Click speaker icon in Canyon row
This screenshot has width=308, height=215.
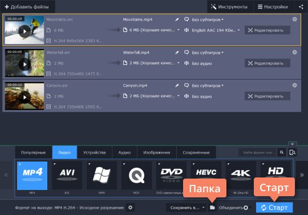tap(187, 96)
